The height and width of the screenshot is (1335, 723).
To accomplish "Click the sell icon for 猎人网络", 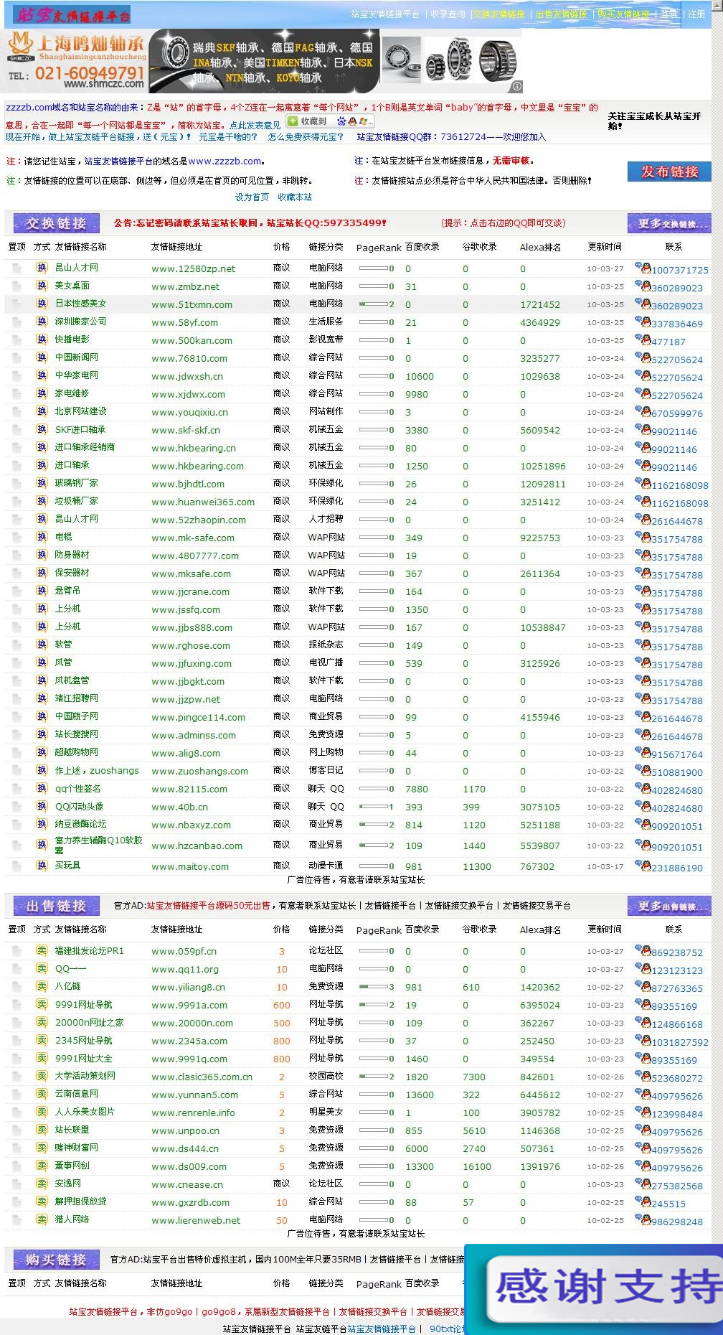I will (42, 1219).
